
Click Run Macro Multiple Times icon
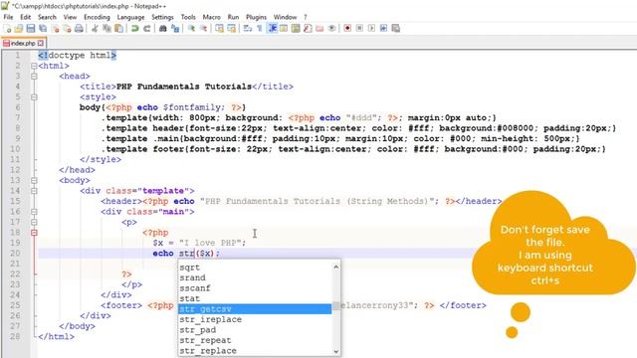383,29
